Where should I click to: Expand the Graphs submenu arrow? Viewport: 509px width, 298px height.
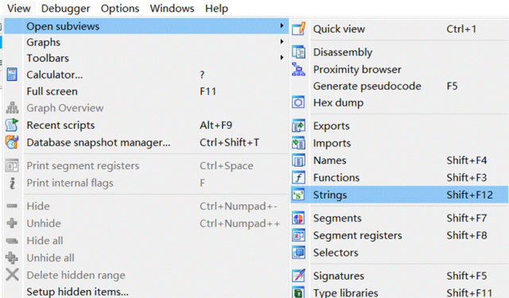[282, 42]
